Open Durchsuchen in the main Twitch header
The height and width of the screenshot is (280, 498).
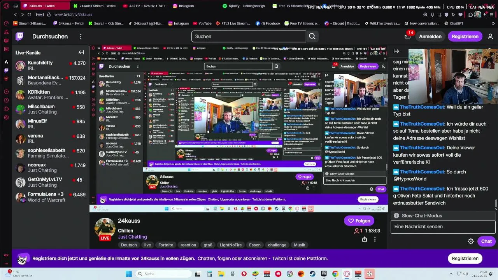coord(50,37)
